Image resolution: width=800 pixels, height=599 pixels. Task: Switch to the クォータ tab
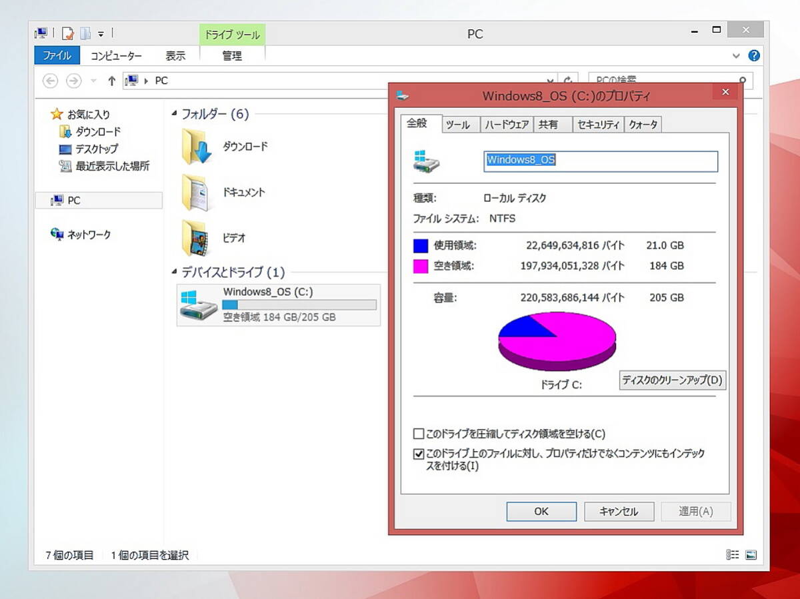tap(643, 125)
